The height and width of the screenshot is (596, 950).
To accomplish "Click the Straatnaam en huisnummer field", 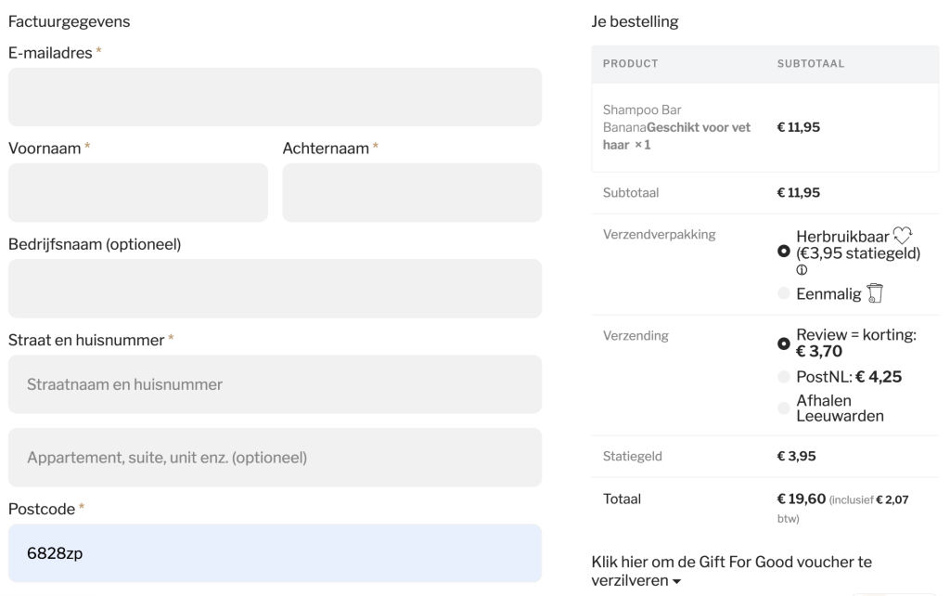I will [275, 384].
